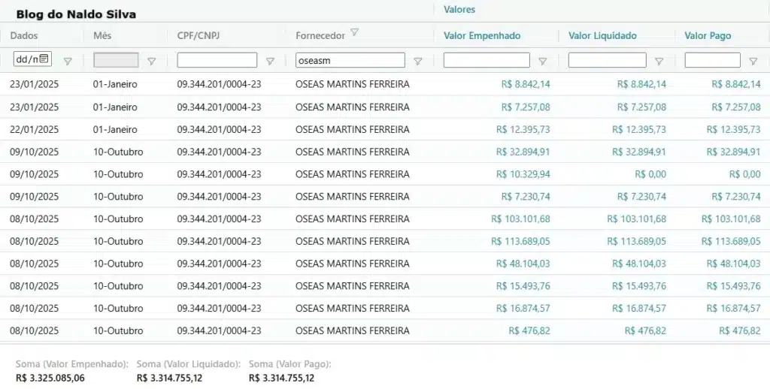Select the empenhado cell R$ 7.257,08

[x=526, y=107]
